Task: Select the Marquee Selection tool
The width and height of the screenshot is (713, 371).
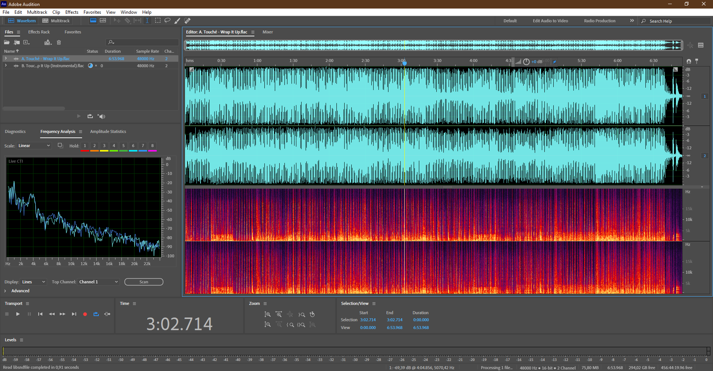Action: pyautogui.click(x=158, y=21)
